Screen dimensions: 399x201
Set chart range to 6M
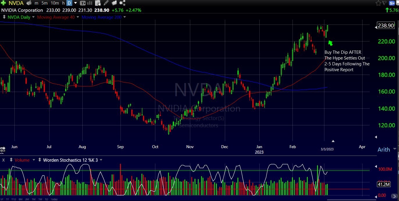20,199
